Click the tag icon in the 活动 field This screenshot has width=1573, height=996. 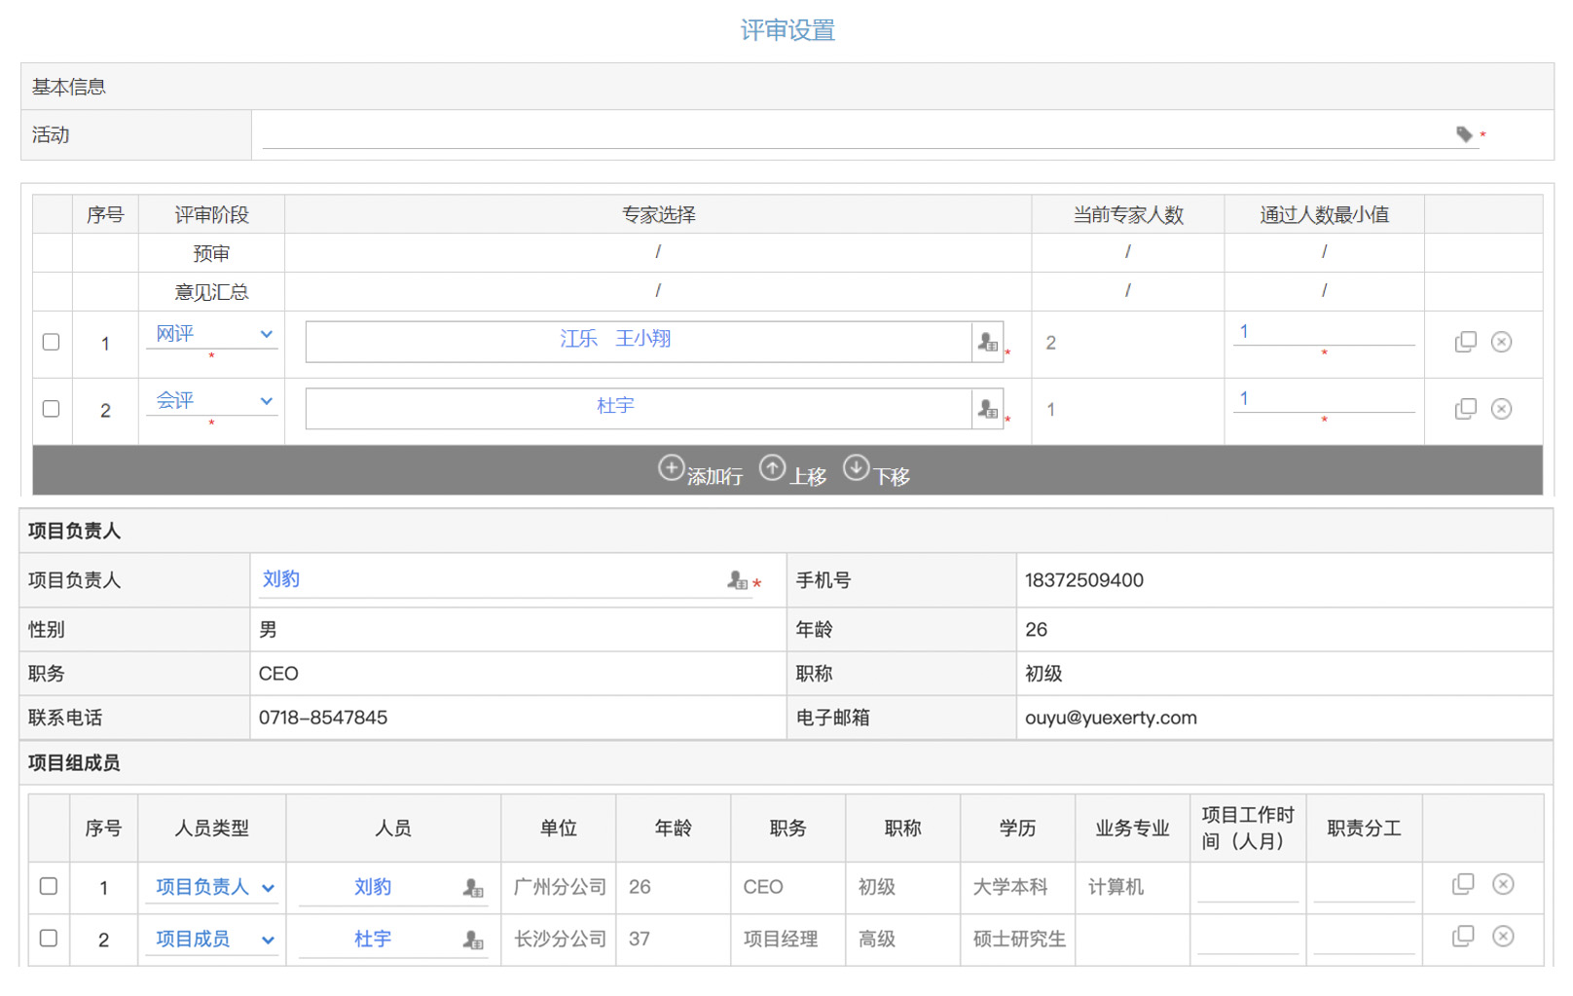(1463, 134)
